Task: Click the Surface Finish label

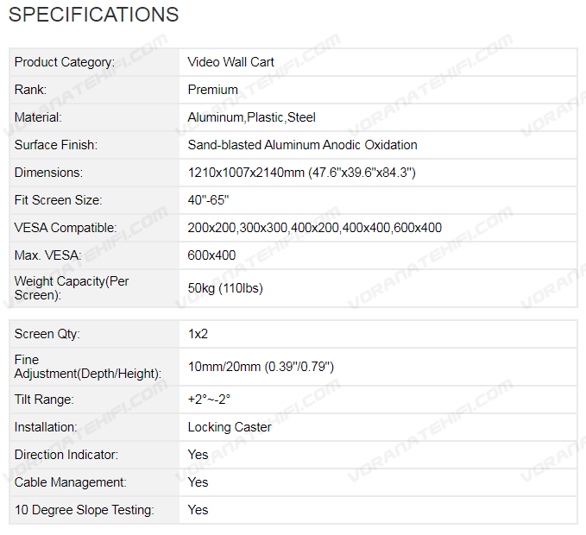Action: (x=56, y=145)
